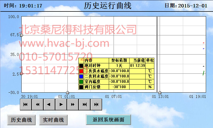Select the blue 二次回水温度 color swatch
The width and height of the screenshot is (213, 128).
click(x=81, y=76)
